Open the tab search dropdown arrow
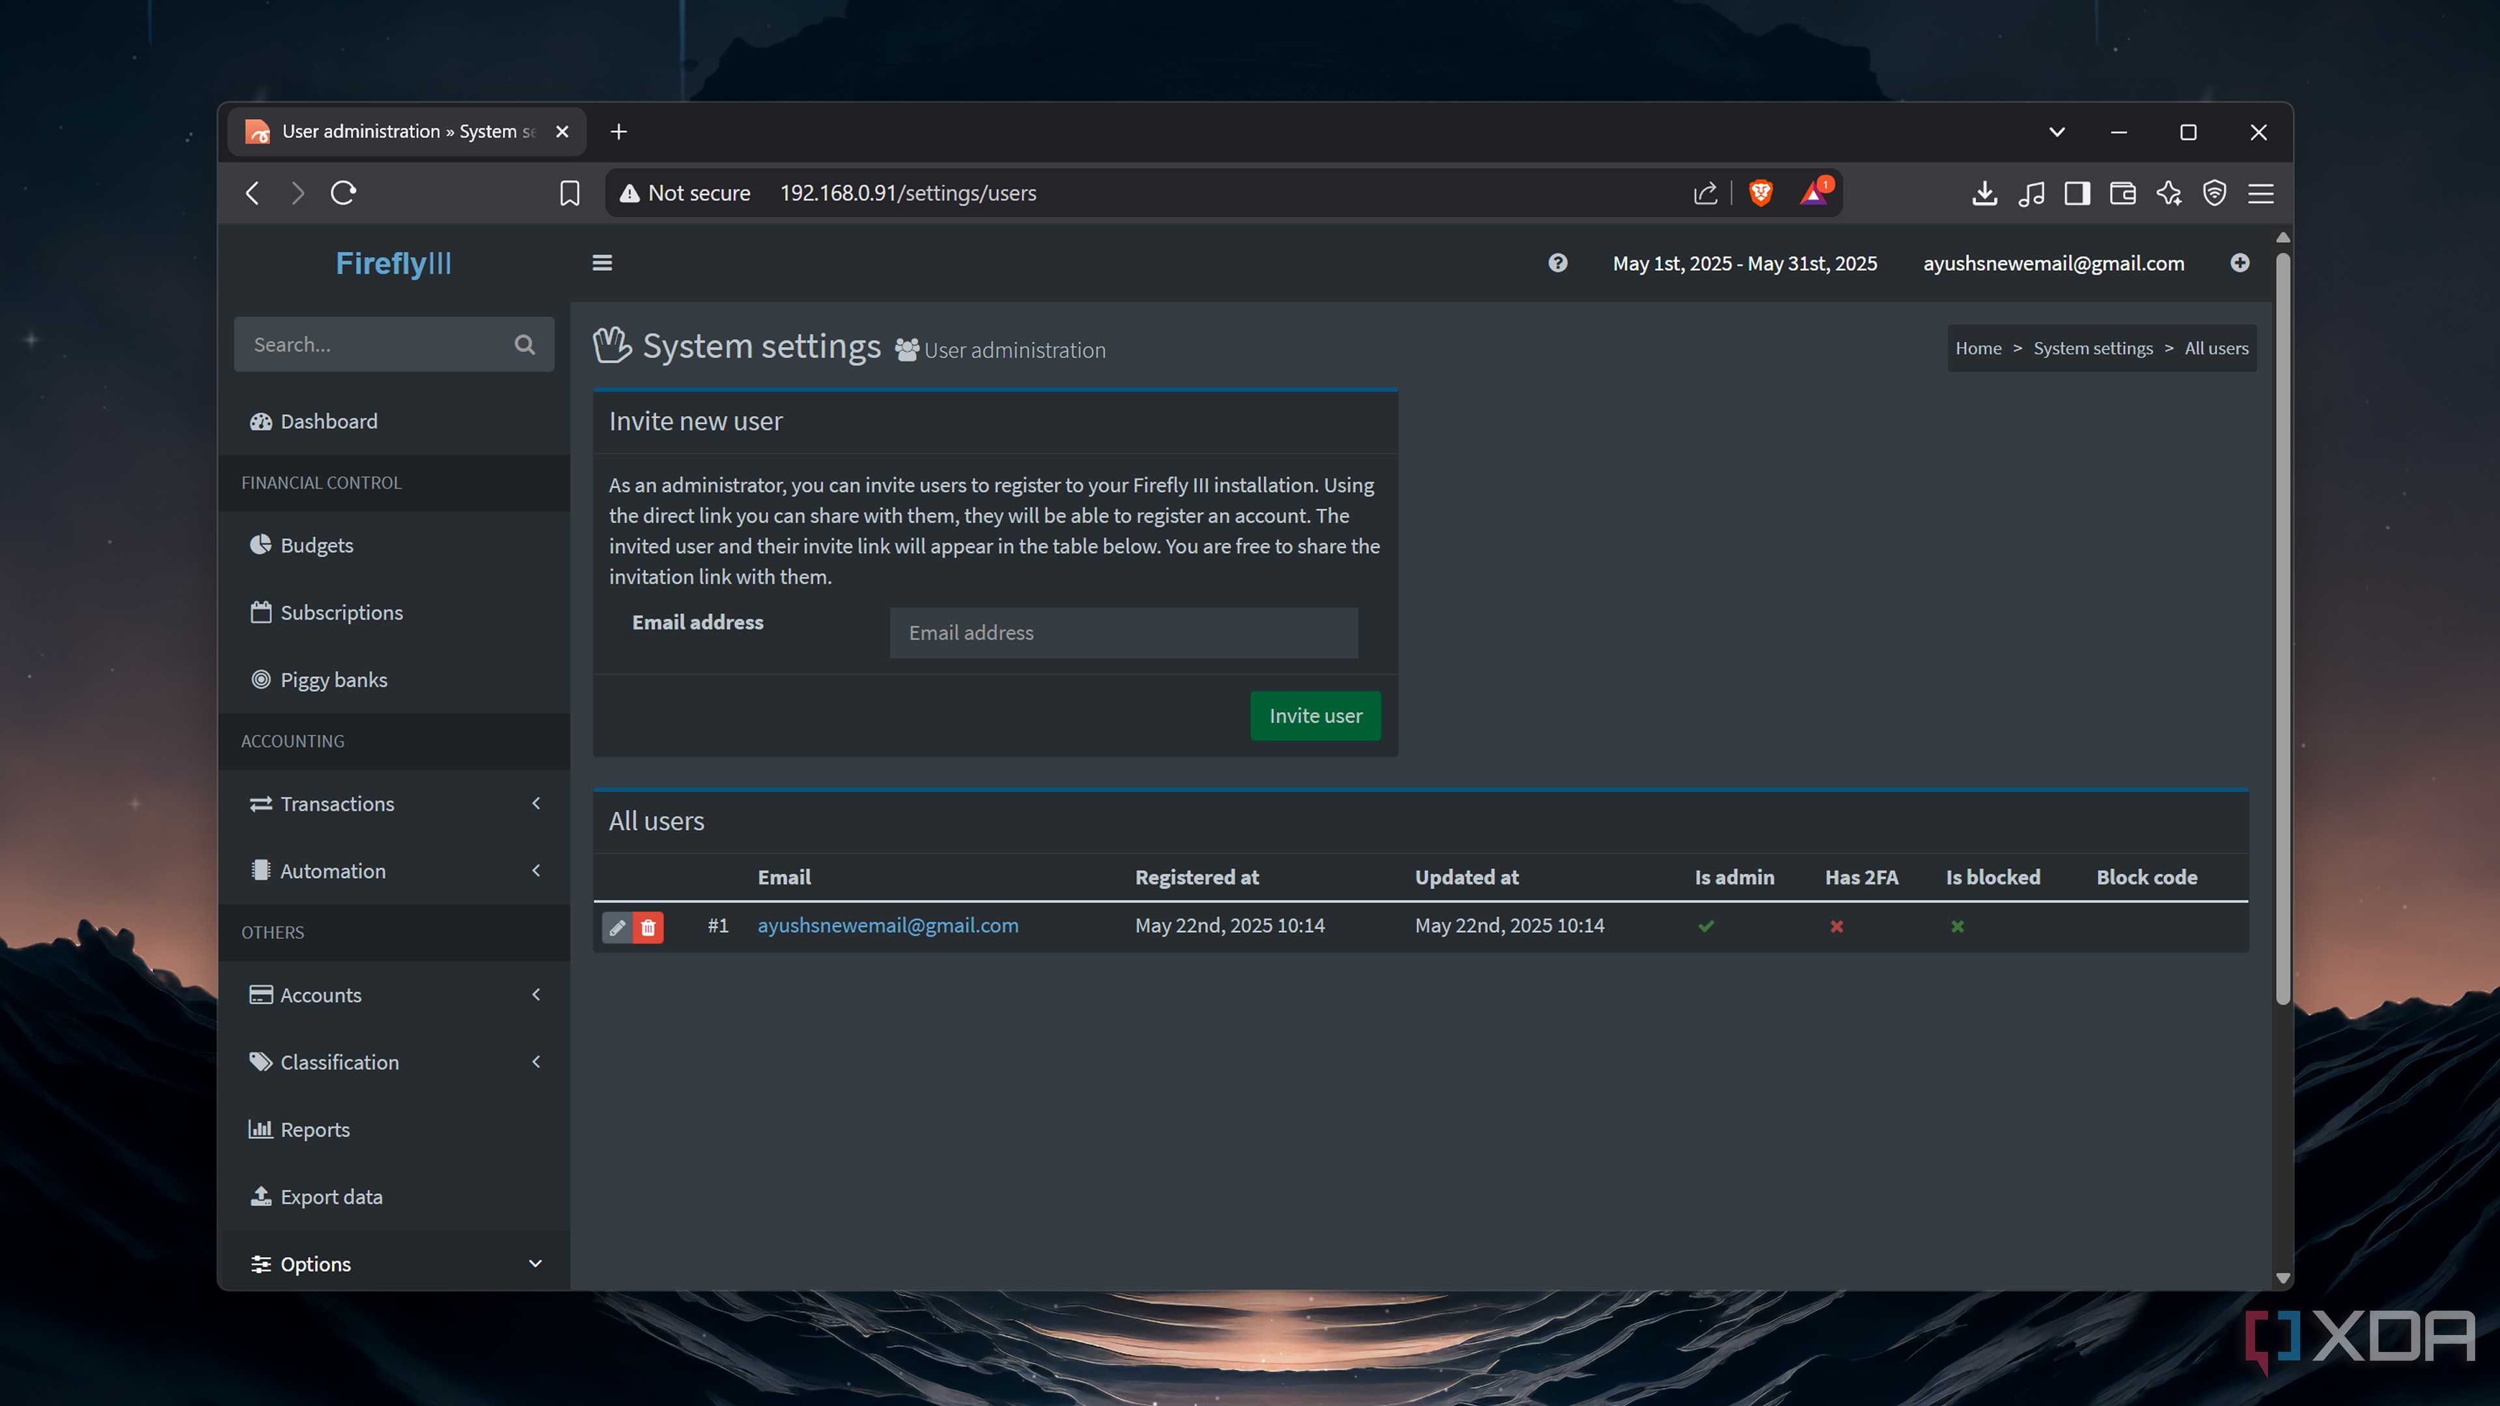 [2057, 132]
